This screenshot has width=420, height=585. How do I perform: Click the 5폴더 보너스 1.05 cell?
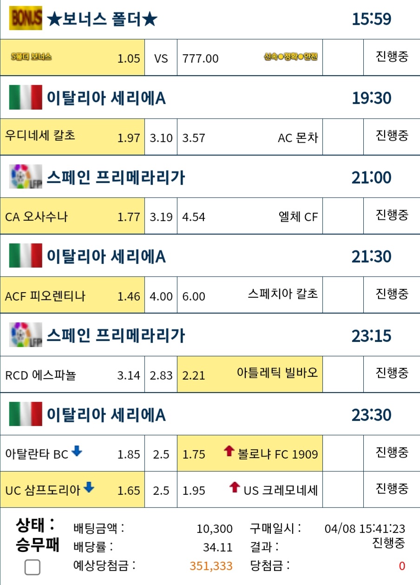coord(72,58)
